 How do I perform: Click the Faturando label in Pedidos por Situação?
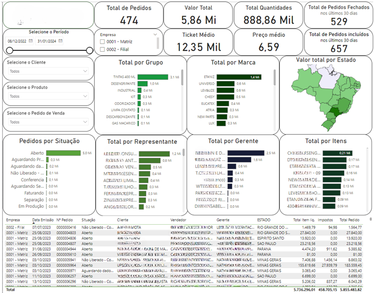(x=34, y=193)
